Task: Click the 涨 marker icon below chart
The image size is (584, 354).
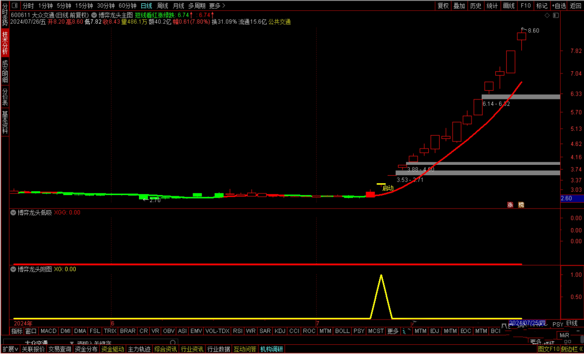Action: [510, 204]
